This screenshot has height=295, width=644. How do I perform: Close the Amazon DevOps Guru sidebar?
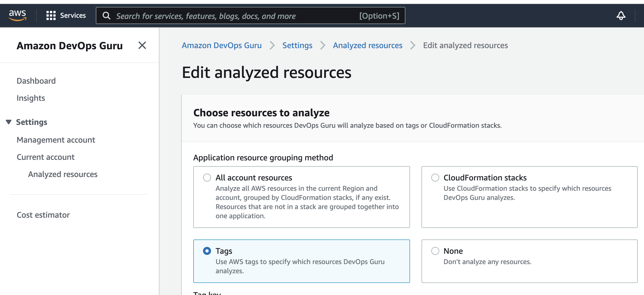[x=142, y=45]
